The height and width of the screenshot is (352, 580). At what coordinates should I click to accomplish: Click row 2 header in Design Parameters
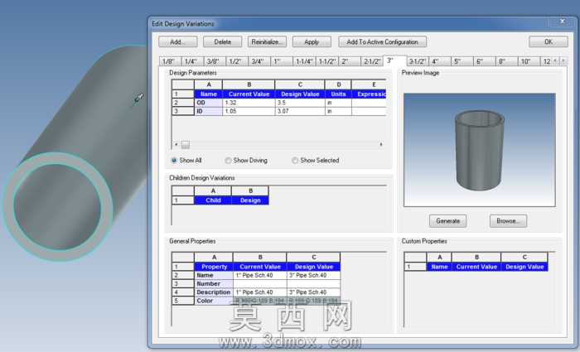183,103
